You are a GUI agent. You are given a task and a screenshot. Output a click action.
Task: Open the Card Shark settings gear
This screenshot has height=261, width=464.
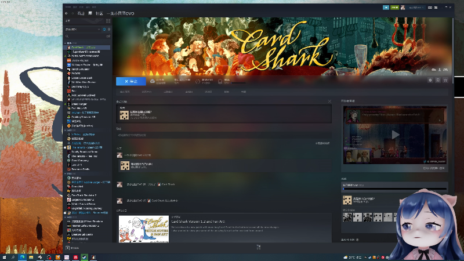click(x=430, y=80)
